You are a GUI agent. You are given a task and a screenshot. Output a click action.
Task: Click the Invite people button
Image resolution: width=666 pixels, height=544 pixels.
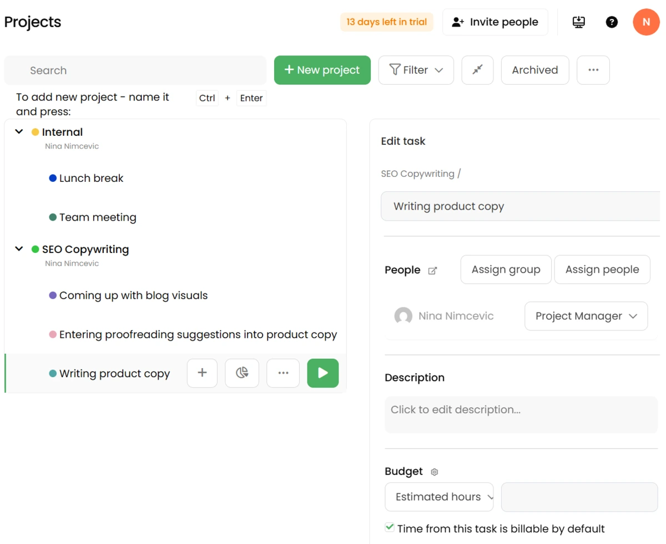click(x=495, y=22)
